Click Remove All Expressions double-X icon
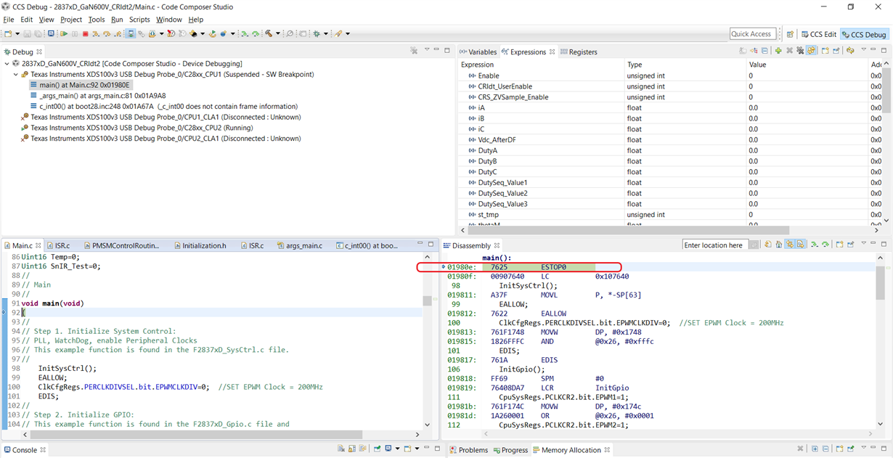 tap(800, 51)
